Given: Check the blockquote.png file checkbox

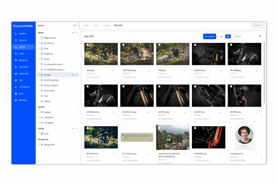Looking at the screenshot, I should pos(123,128).
